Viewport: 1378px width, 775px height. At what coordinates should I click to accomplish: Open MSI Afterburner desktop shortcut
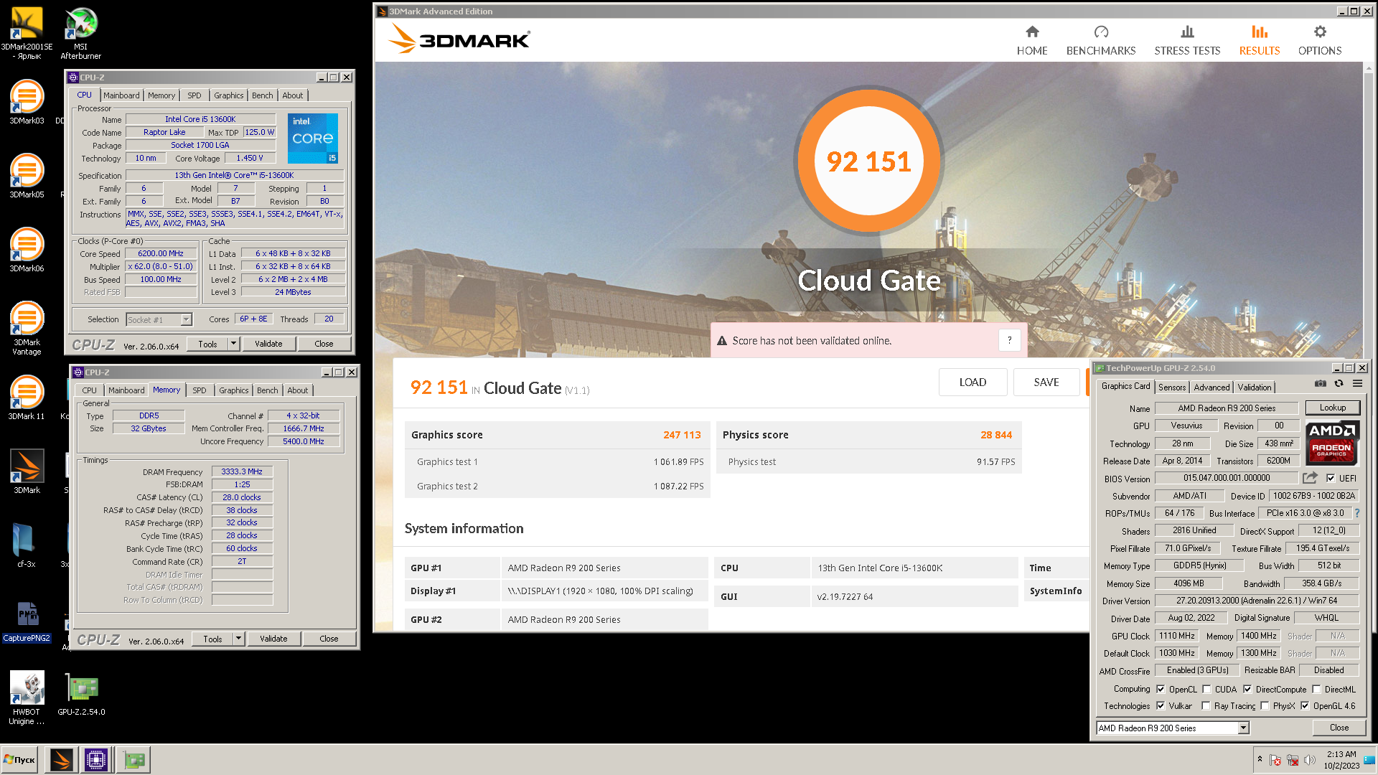pyautogui.click(x=80, y=34)
